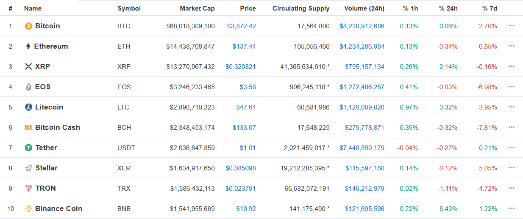This screenshot has height=219, width=523.
Task: Open the more options menu for XRP
Action: coord(512,66)
